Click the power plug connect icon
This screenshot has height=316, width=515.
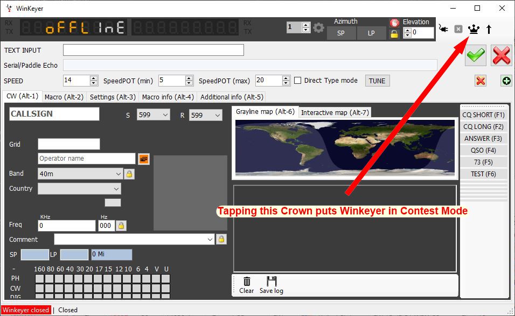tap(443, 29)
